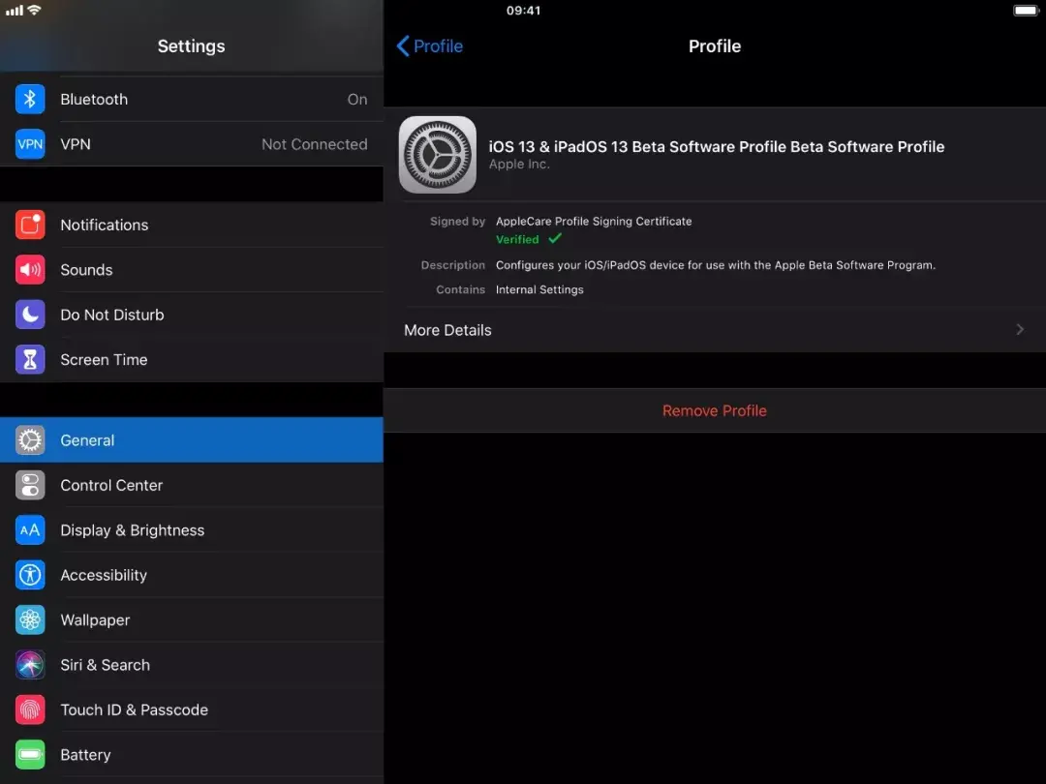Screen dimensions: 1046x784
Task: Tap the Siri & Search icon
Action: (x=30, y=665)
